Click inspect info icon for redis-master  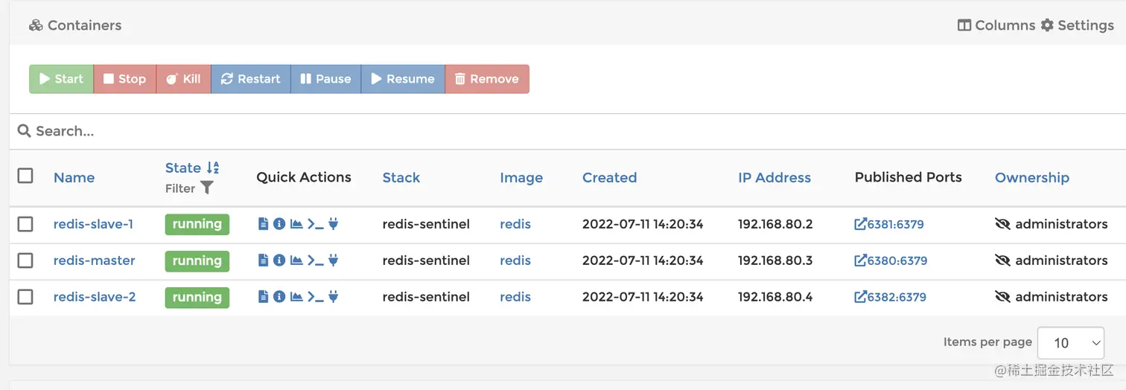tap(279, 260)
